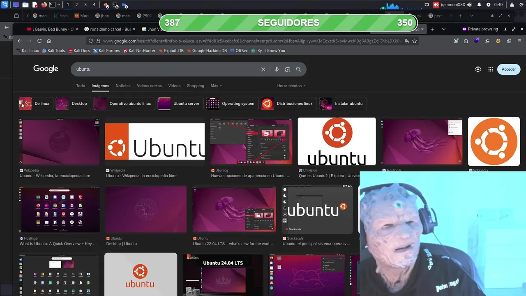The height and width of the screenshot is (296, 526).
Task: Open the Google apps grid
Action: (490, 69)
